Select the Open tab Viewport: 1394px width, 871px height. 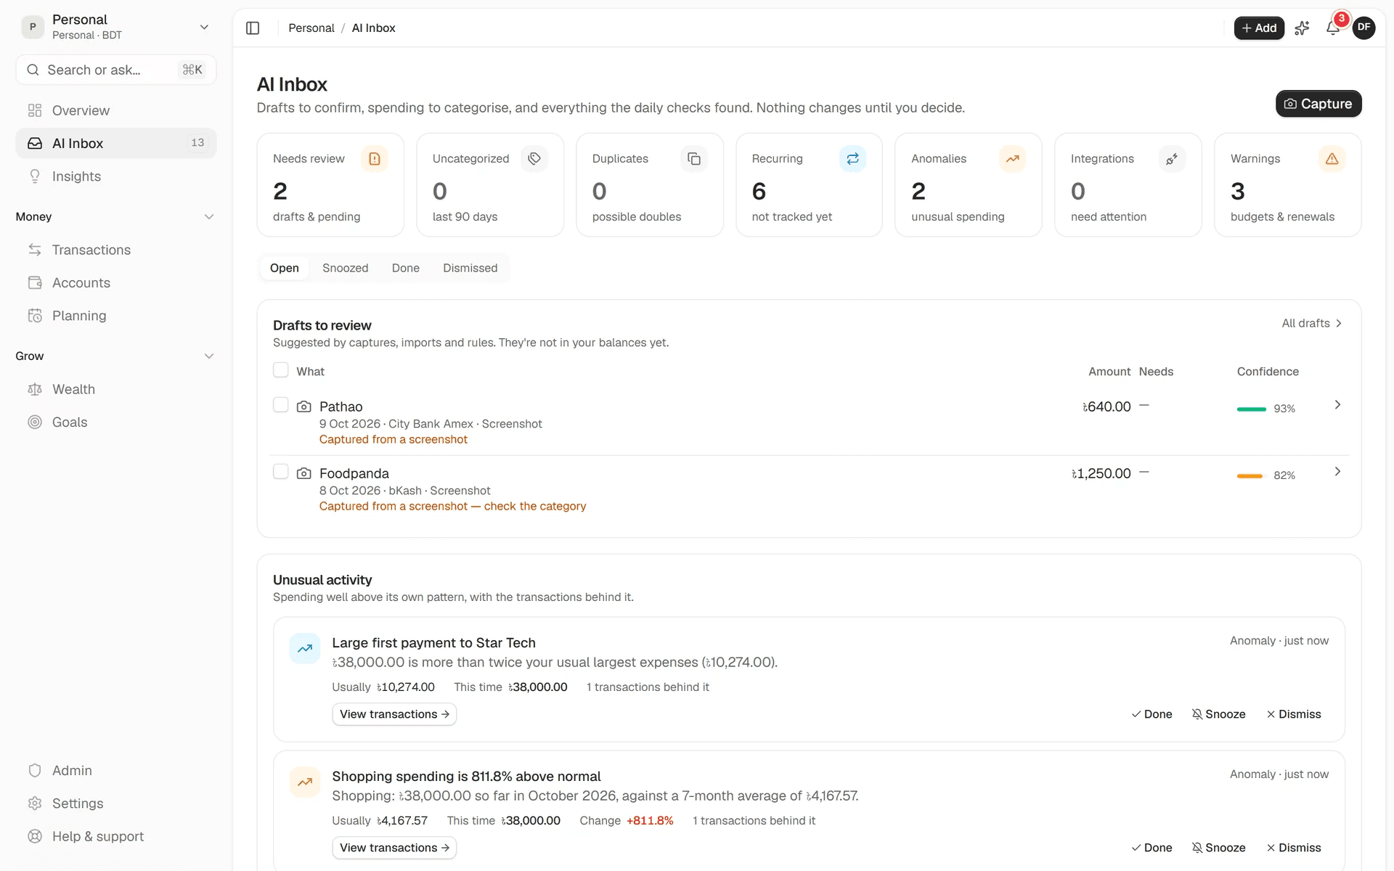pos(285,268)
